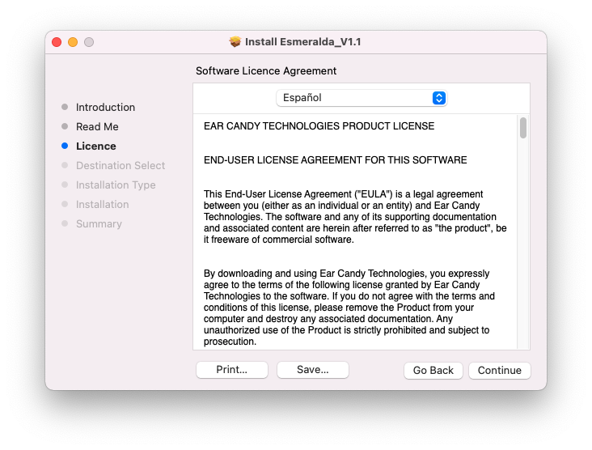Click the Destination Select step
The height and width of the screenshot is (450, 592).
point(121,165)
